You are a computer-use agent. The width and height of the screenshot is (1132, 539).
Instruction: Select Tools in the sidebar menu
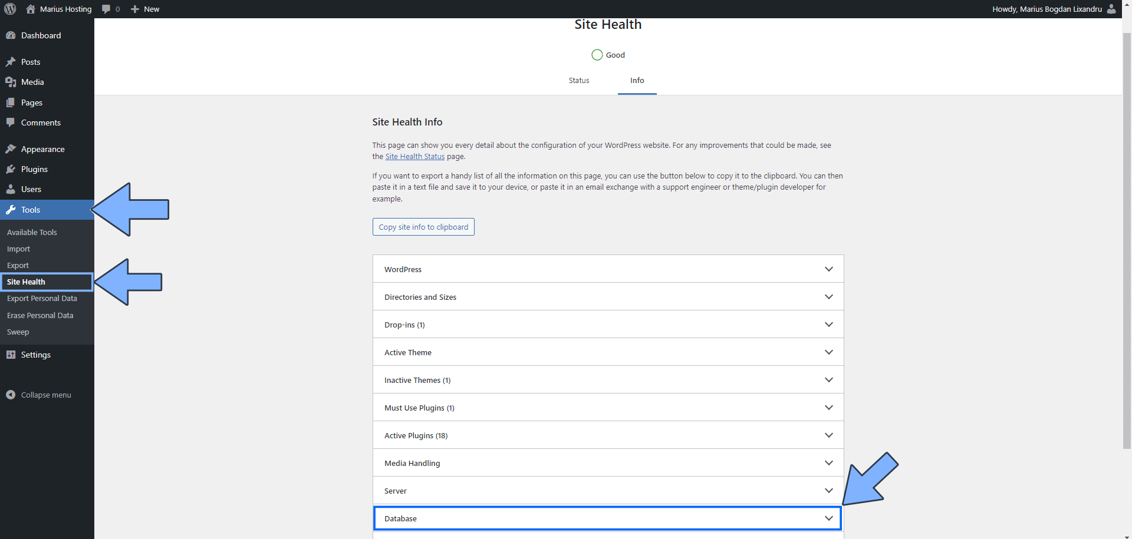pyautogui.click(x=31, y=210)
